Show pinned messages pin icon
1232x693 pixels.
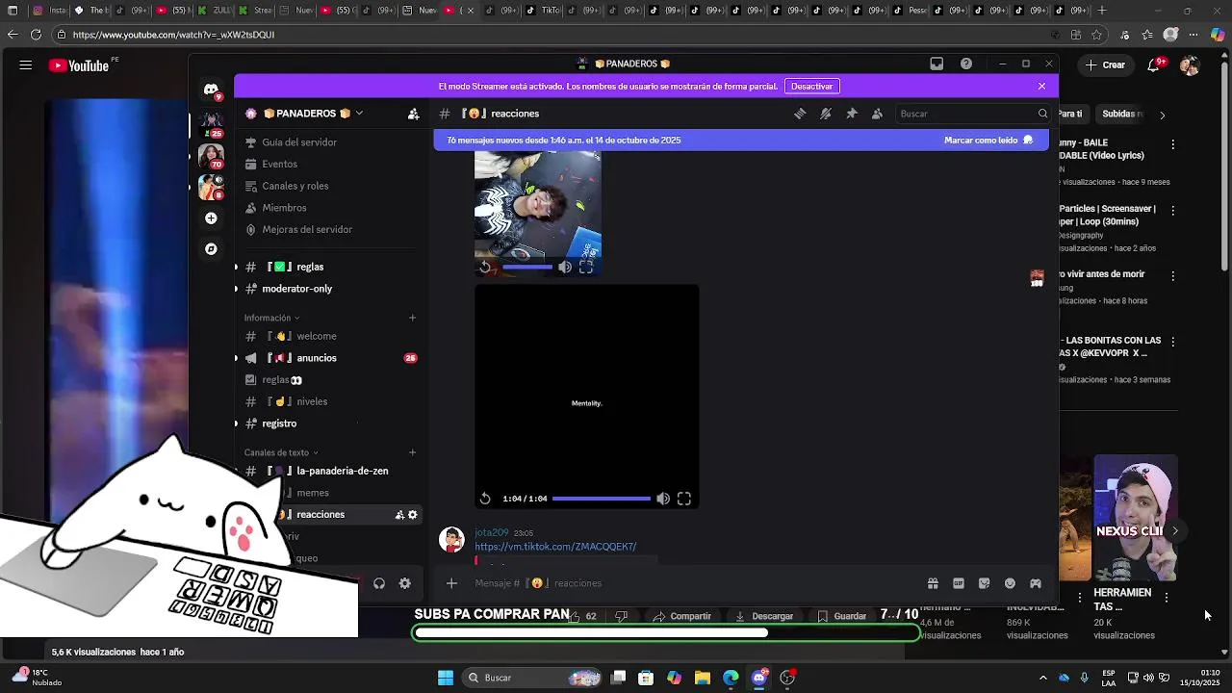click(x=852, y=114)
